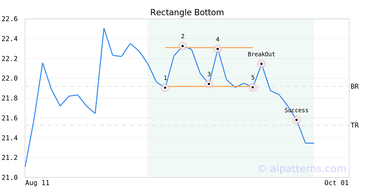Select the BreakOut point marker

pos(261,64)
